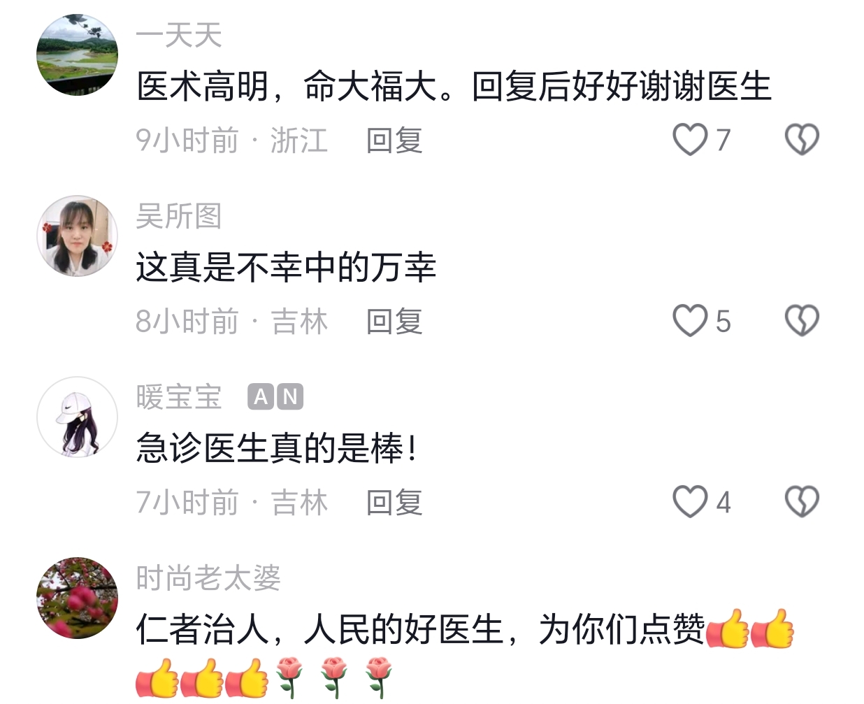The width and height of the screenshot is (864, 704).
Task: Dislike 暖宝宝's comment with broken heart
Action: [802, 501]
